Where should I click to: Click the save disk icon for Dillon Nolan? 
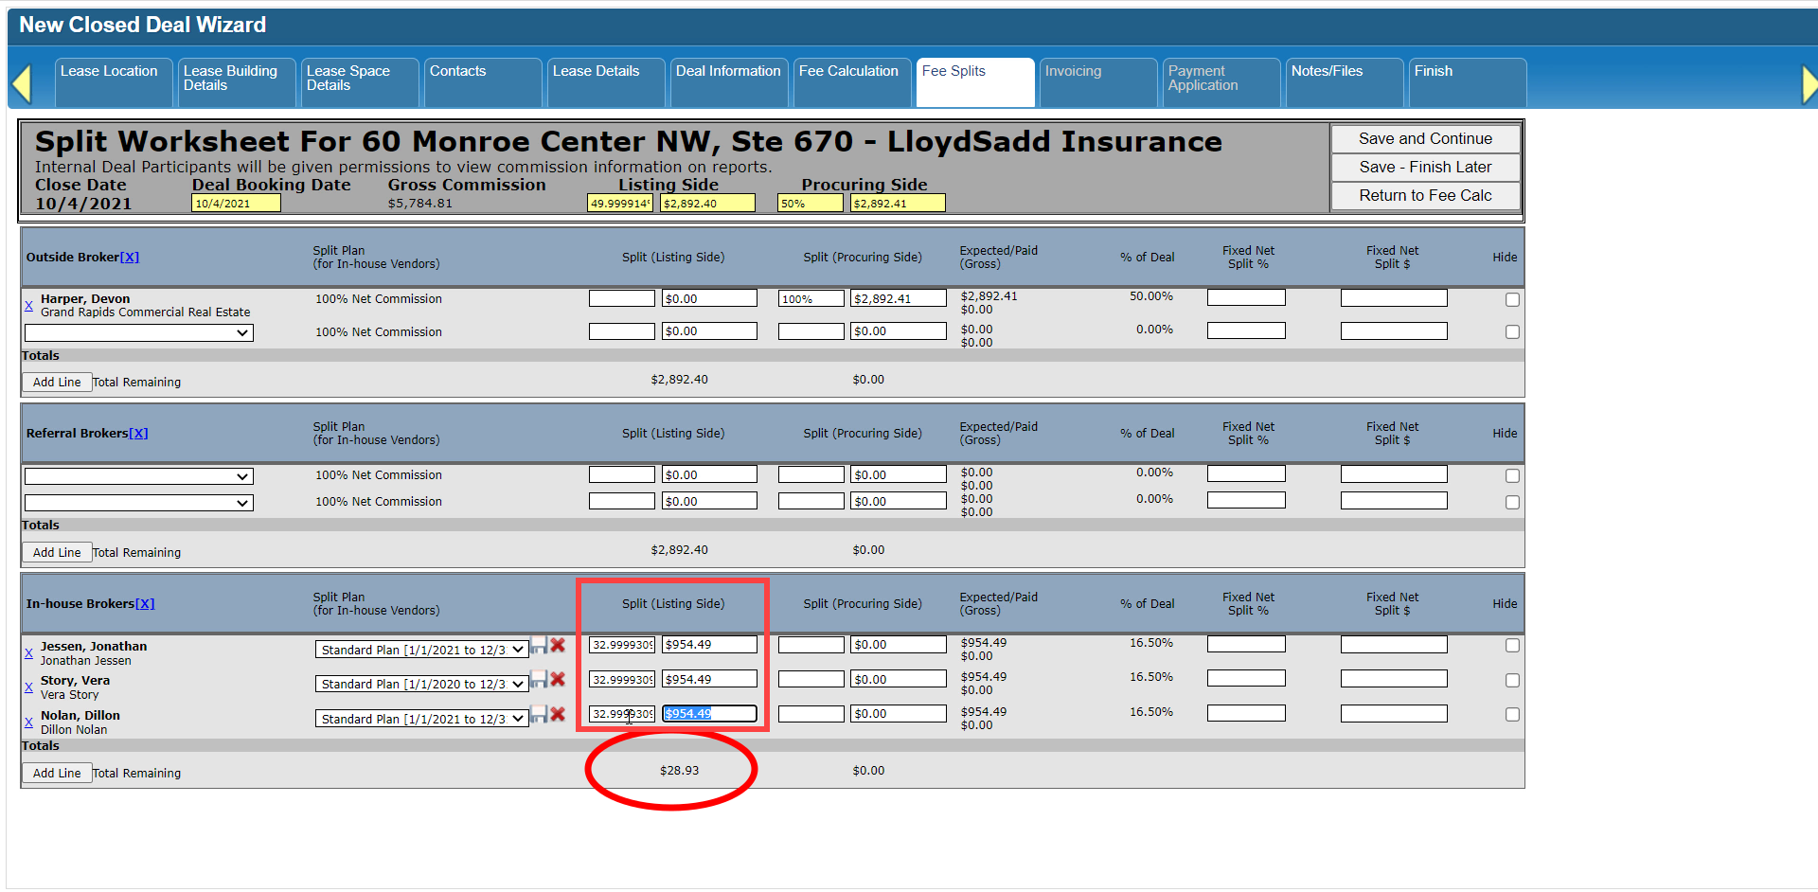coord(539,714)
